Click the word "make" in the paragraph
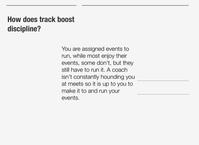Viewport: 199px width, 145px height. [x=68, y=91]
